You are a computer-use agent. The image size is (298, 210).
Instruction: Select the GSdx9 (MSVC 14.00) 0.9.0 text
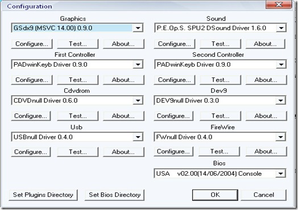53,28
